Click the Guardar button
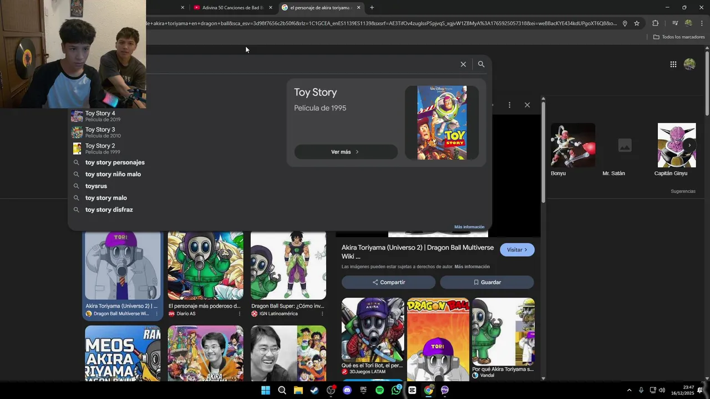 487,282
